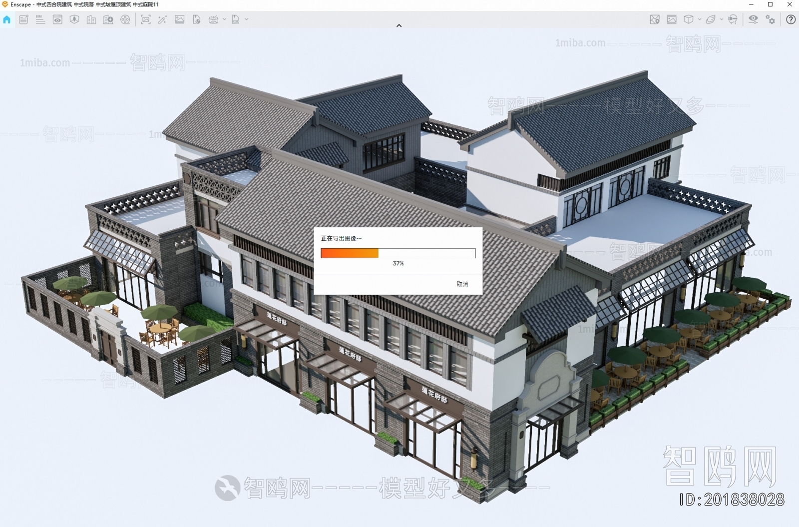This screenshot has width=799, height=527.
Task: Click the export progress bar at 37%
Action: [399, 253]
